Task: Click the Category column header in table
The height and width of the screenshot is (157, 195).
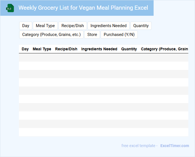Action: [x=164, y=49]
